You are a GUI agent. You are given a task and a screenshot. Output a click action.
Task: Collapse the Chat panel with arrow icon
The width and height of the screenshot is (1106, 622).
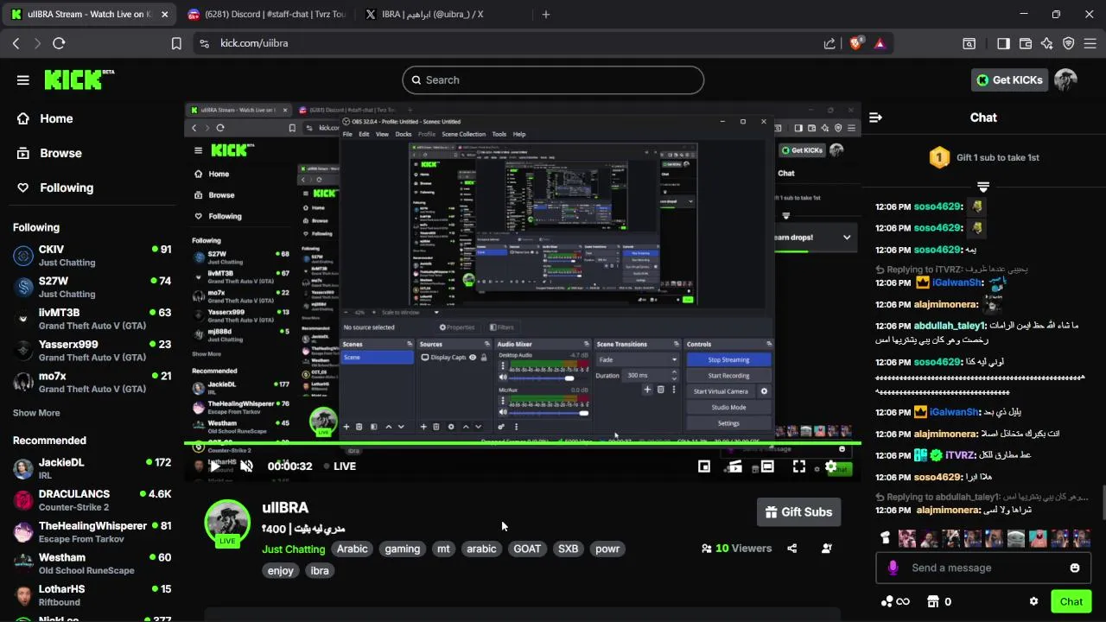click(875, 117)
